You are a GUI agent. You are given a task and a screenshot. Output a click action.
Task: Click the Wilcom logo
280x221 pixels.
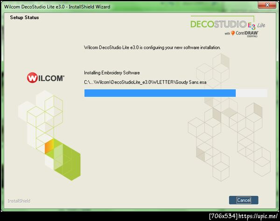point(46,78)
